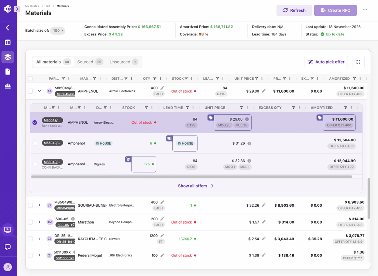Open the Batch size 100 dropdown
The width and height of the screenshot is (378, 276).
pyautogui.click(x=58, y=31)
